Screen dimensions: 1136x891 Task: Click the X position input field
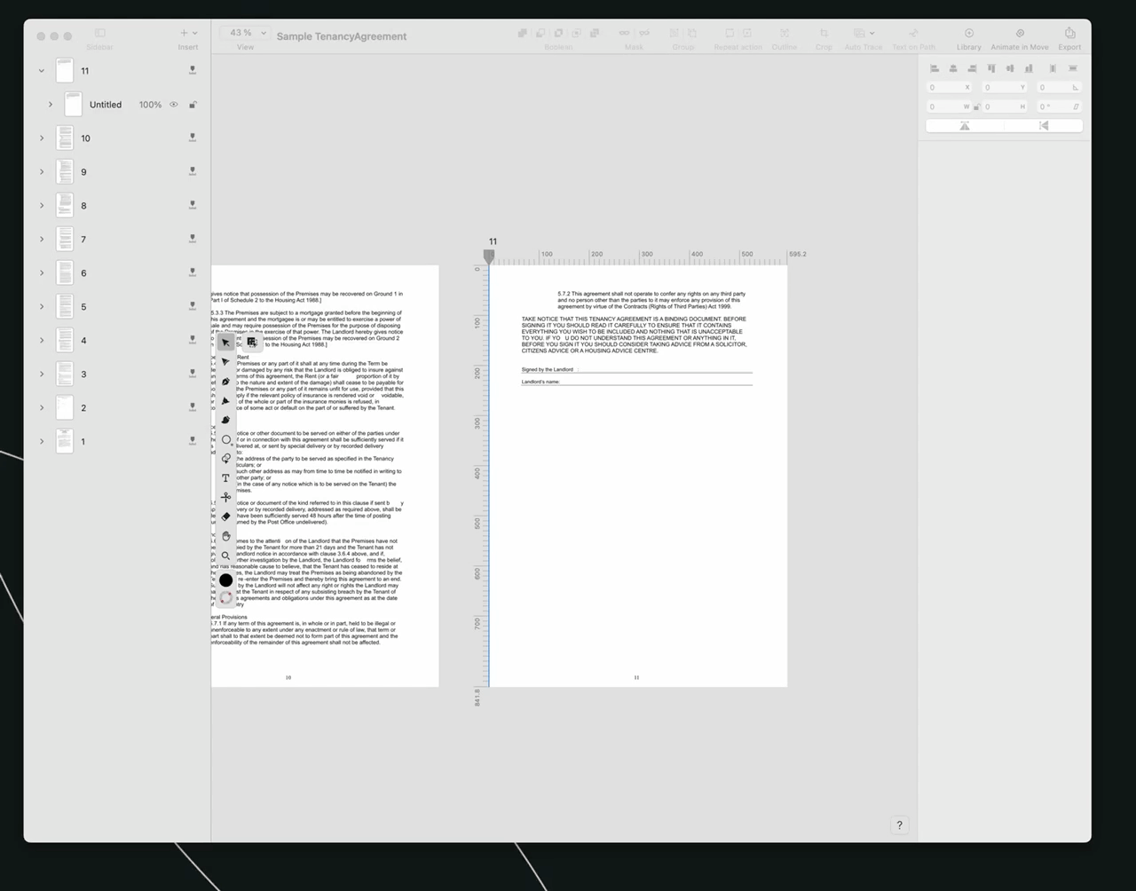click(949, 88)
